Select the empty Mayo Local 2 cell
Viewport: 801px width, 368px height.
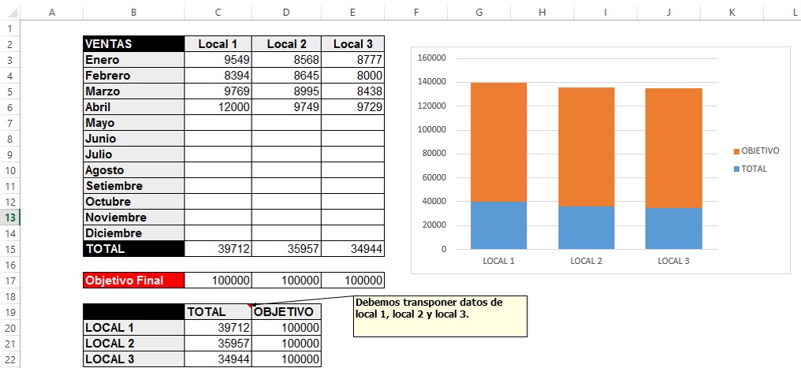tap(286, 123)
